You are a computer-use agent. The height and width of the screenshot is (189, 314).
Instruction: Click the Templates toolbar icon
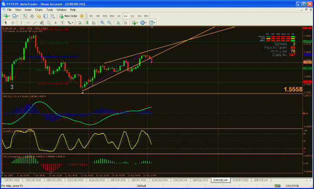click(151, 23)
